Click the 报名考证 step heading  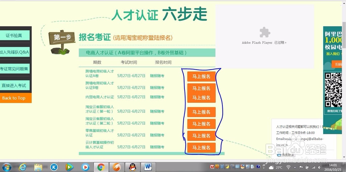click(x=95, y=37)
